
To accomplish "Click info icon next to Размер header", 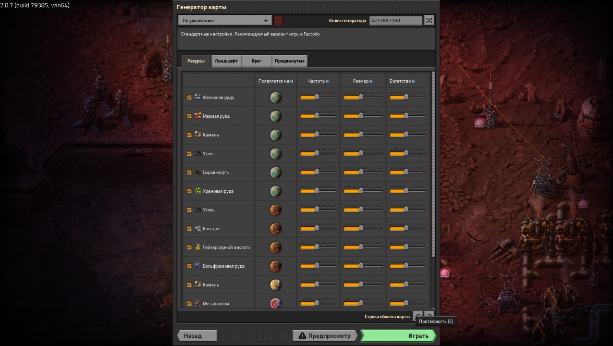I will click(x=371, y=81).
